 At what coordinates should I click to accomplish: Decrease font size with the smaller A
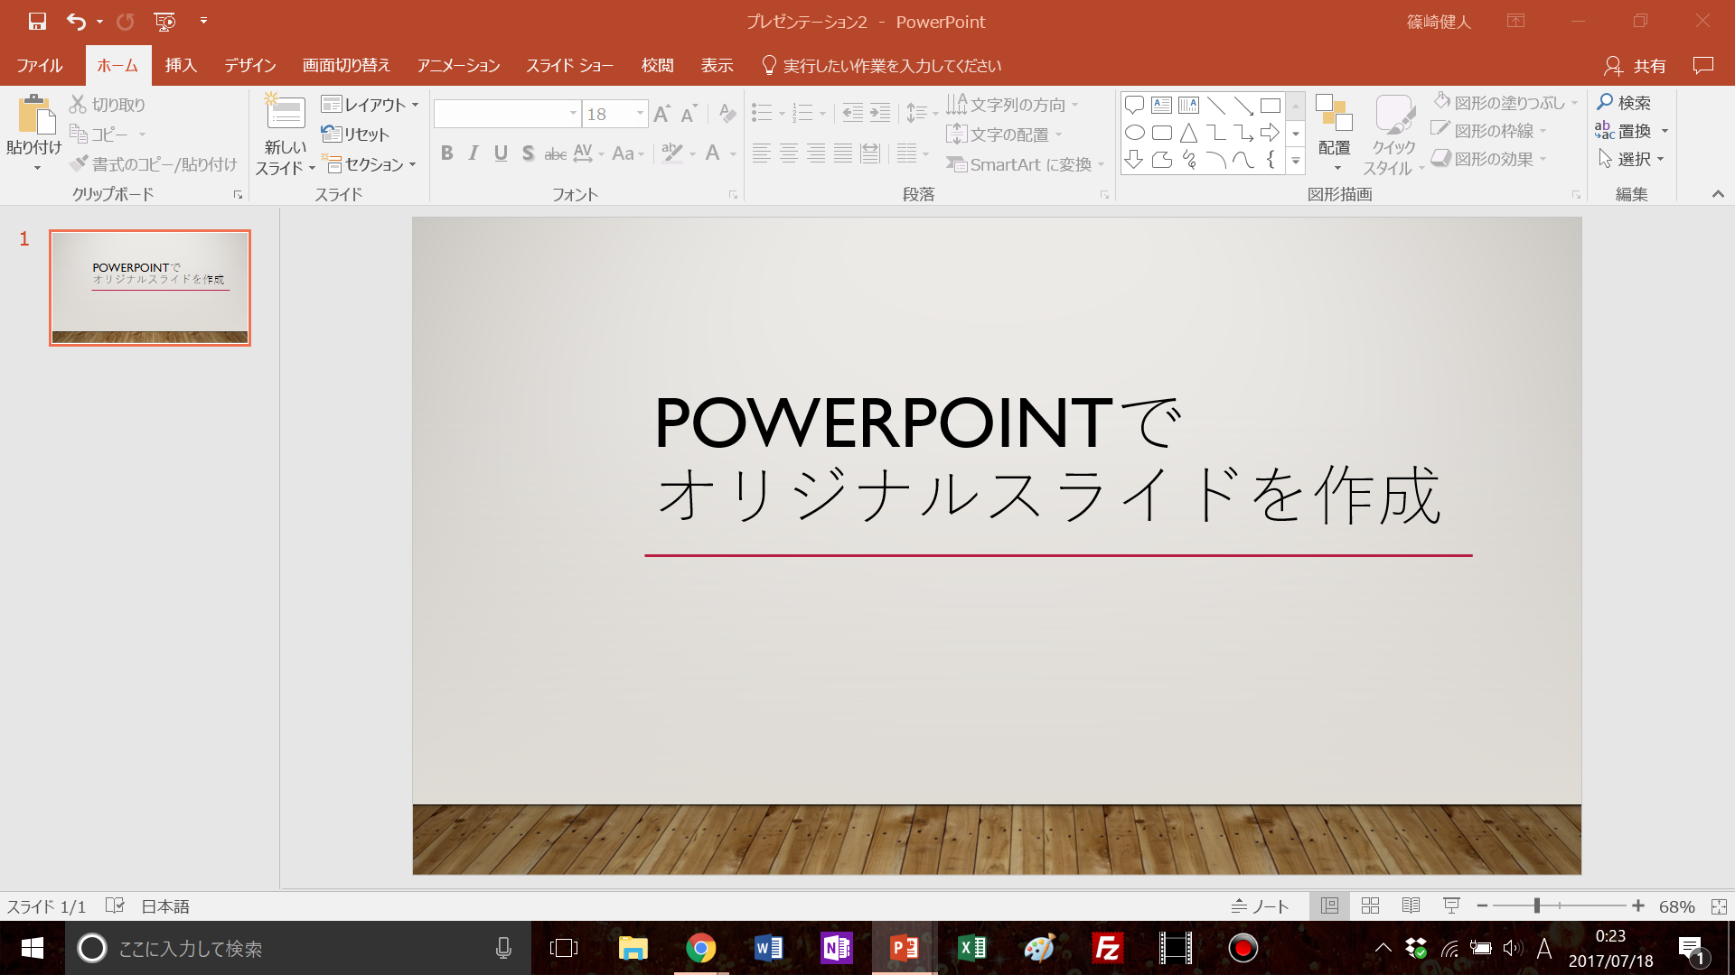[x=689, y=114]
